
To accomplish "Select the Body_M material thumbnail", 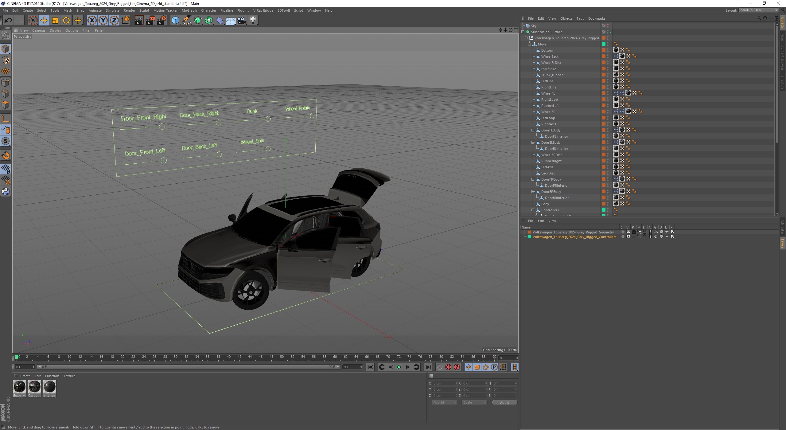I will pyautogui.click(x=19, y=387).
